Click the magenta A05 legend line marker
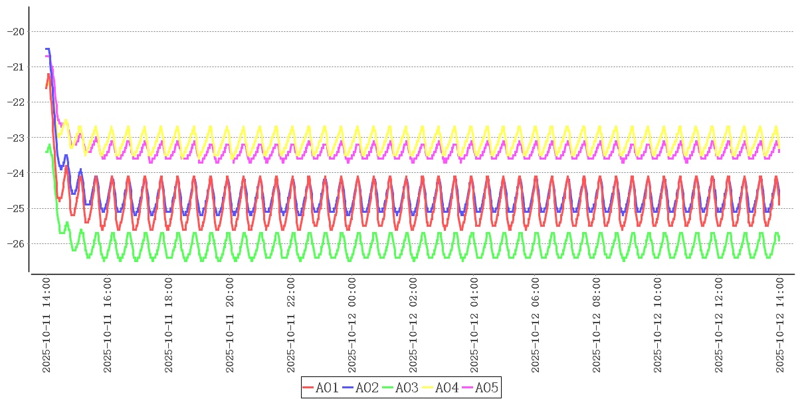Screen dimensions: 802x399 (x=468, y=388)
